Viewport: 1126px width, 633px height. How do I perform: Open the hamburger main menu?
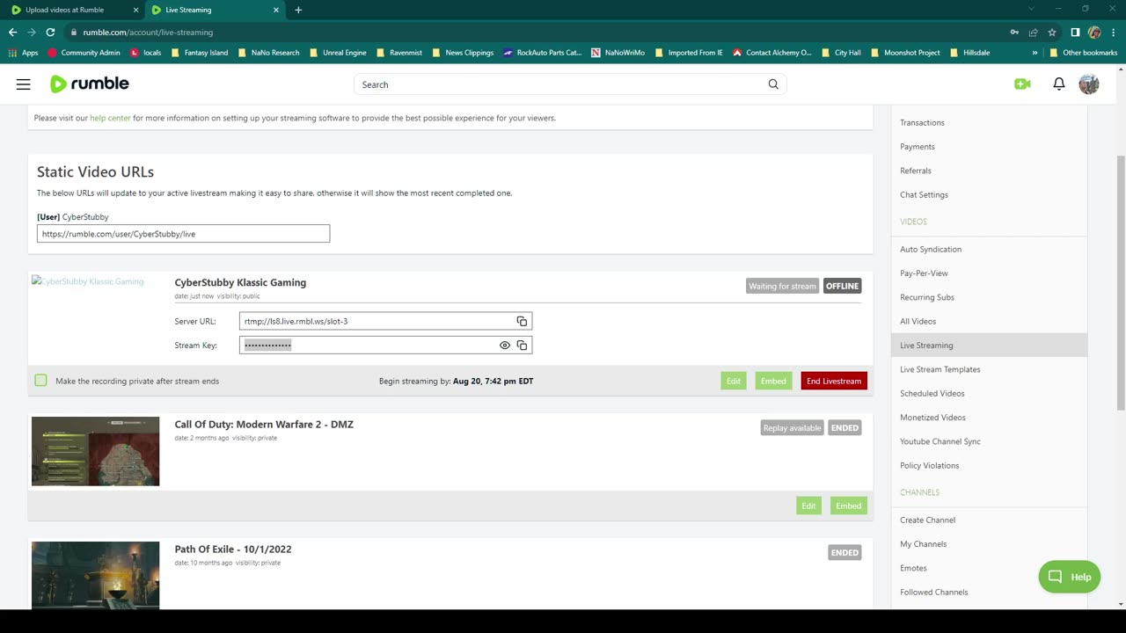click(24, 84)
